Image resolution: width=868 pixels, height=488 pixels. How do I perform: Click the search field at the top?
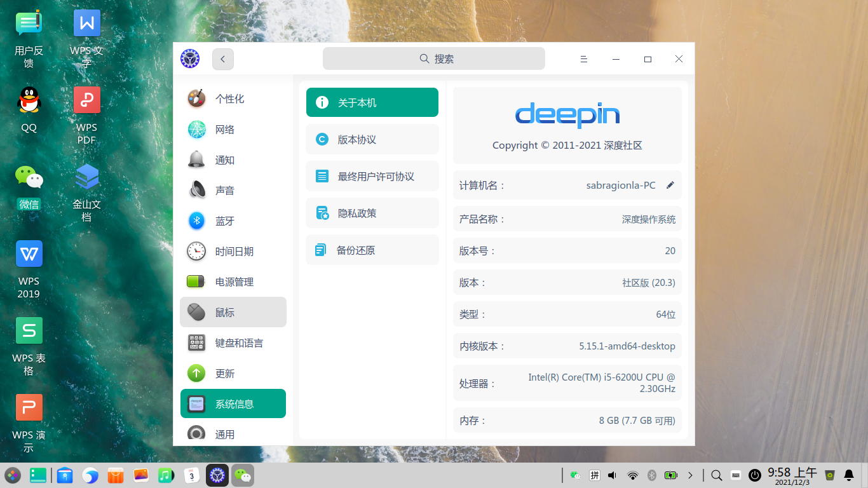pyautogui.click(x=434, y=58)
